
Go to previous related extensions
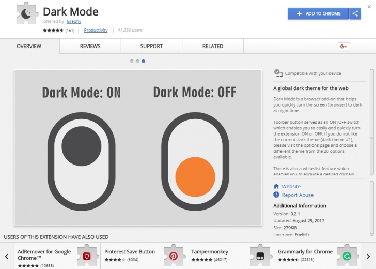click(x=7, y=256)
